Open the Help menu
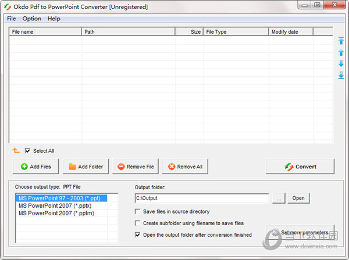 point(54,19)
